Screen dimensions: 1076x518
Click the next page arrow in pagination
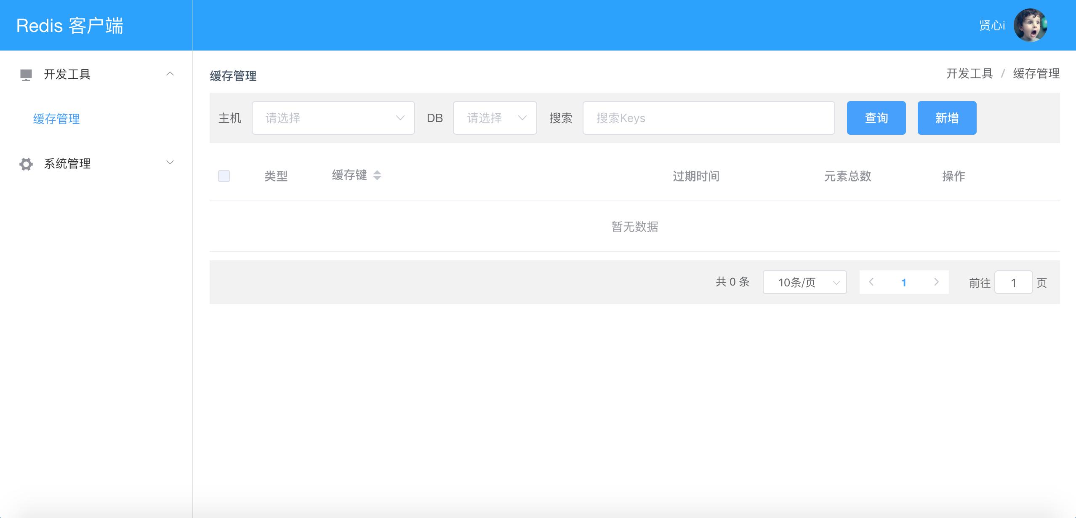[937, 282]
